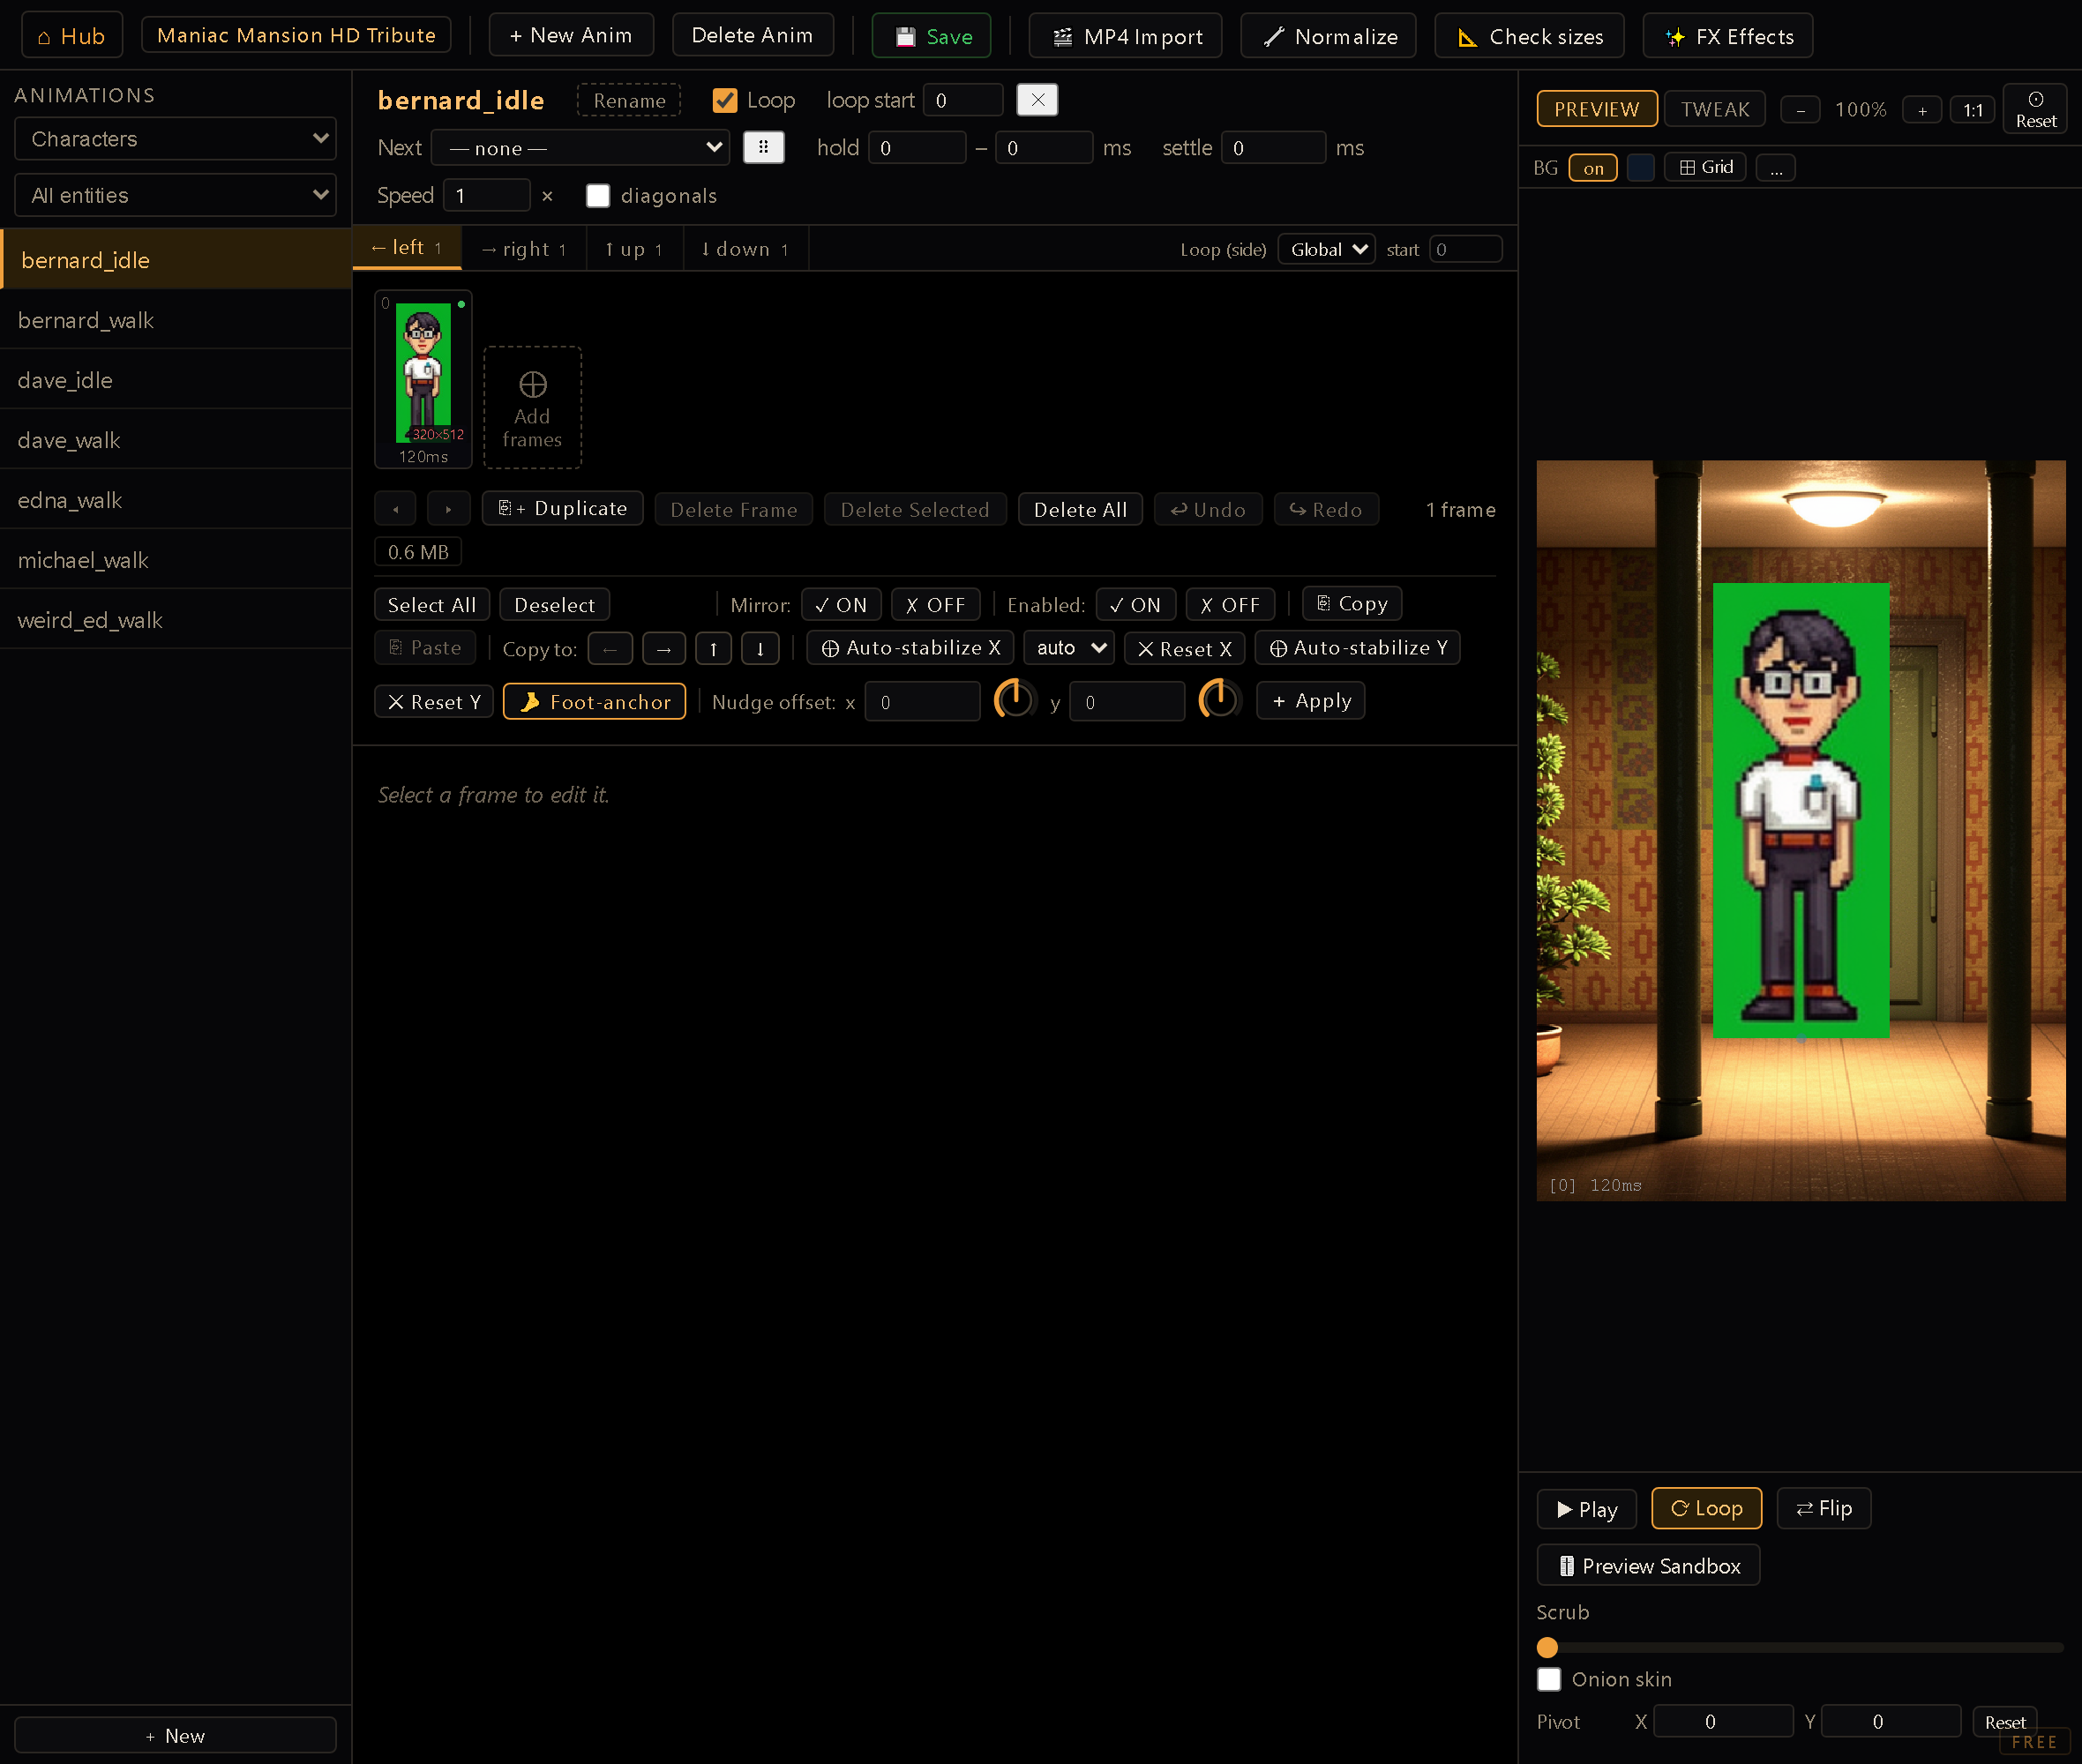The height and width of the screenshot is (1764, 2082).
Task: Save the project with floppy icon
Action: 931,36
